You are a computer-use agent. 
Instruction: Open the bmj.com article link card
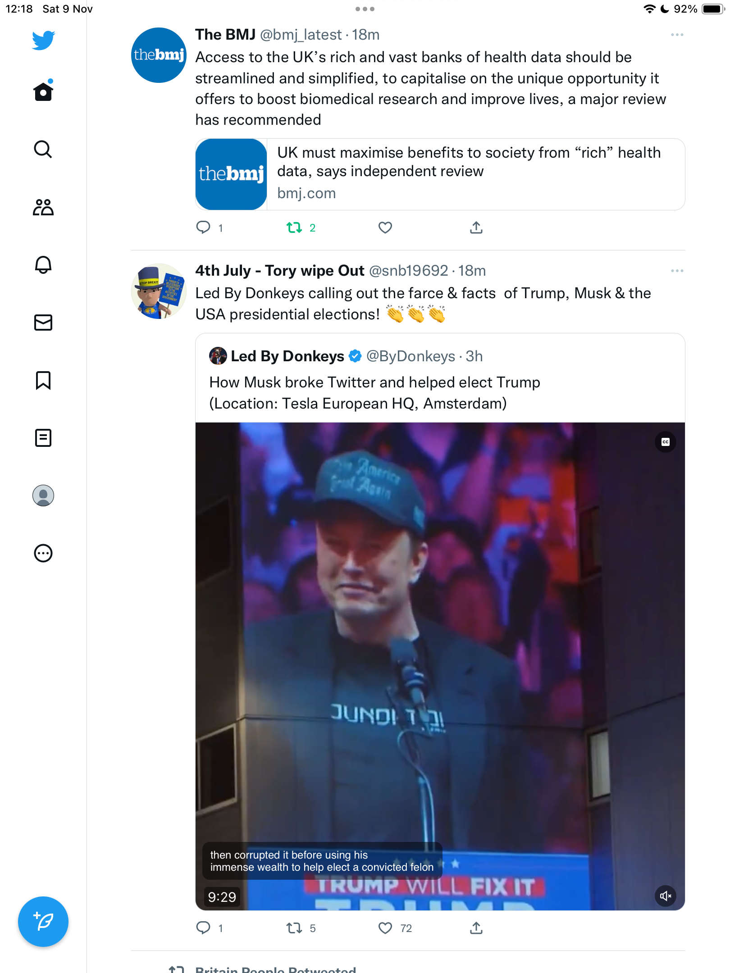440,174
